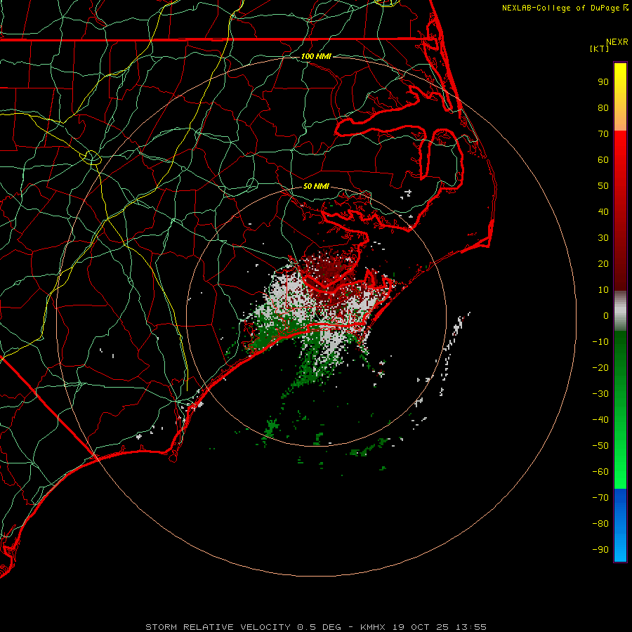Click the positive 40 value on velocity scale
Screen dimensions: 632x632
pos(603,212)
